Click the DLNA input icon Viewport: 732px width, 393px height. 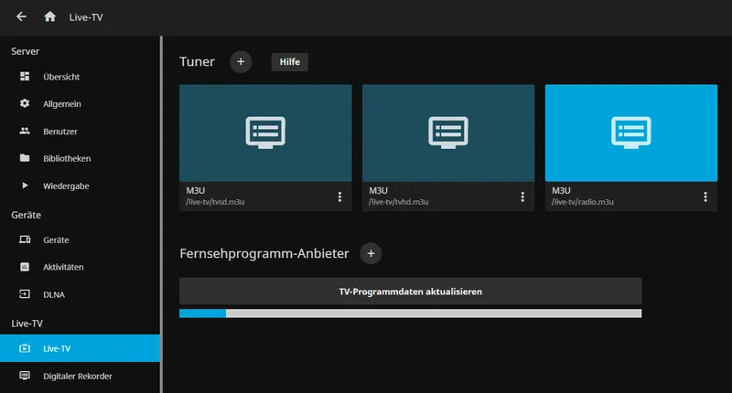[x=25, y=294]
